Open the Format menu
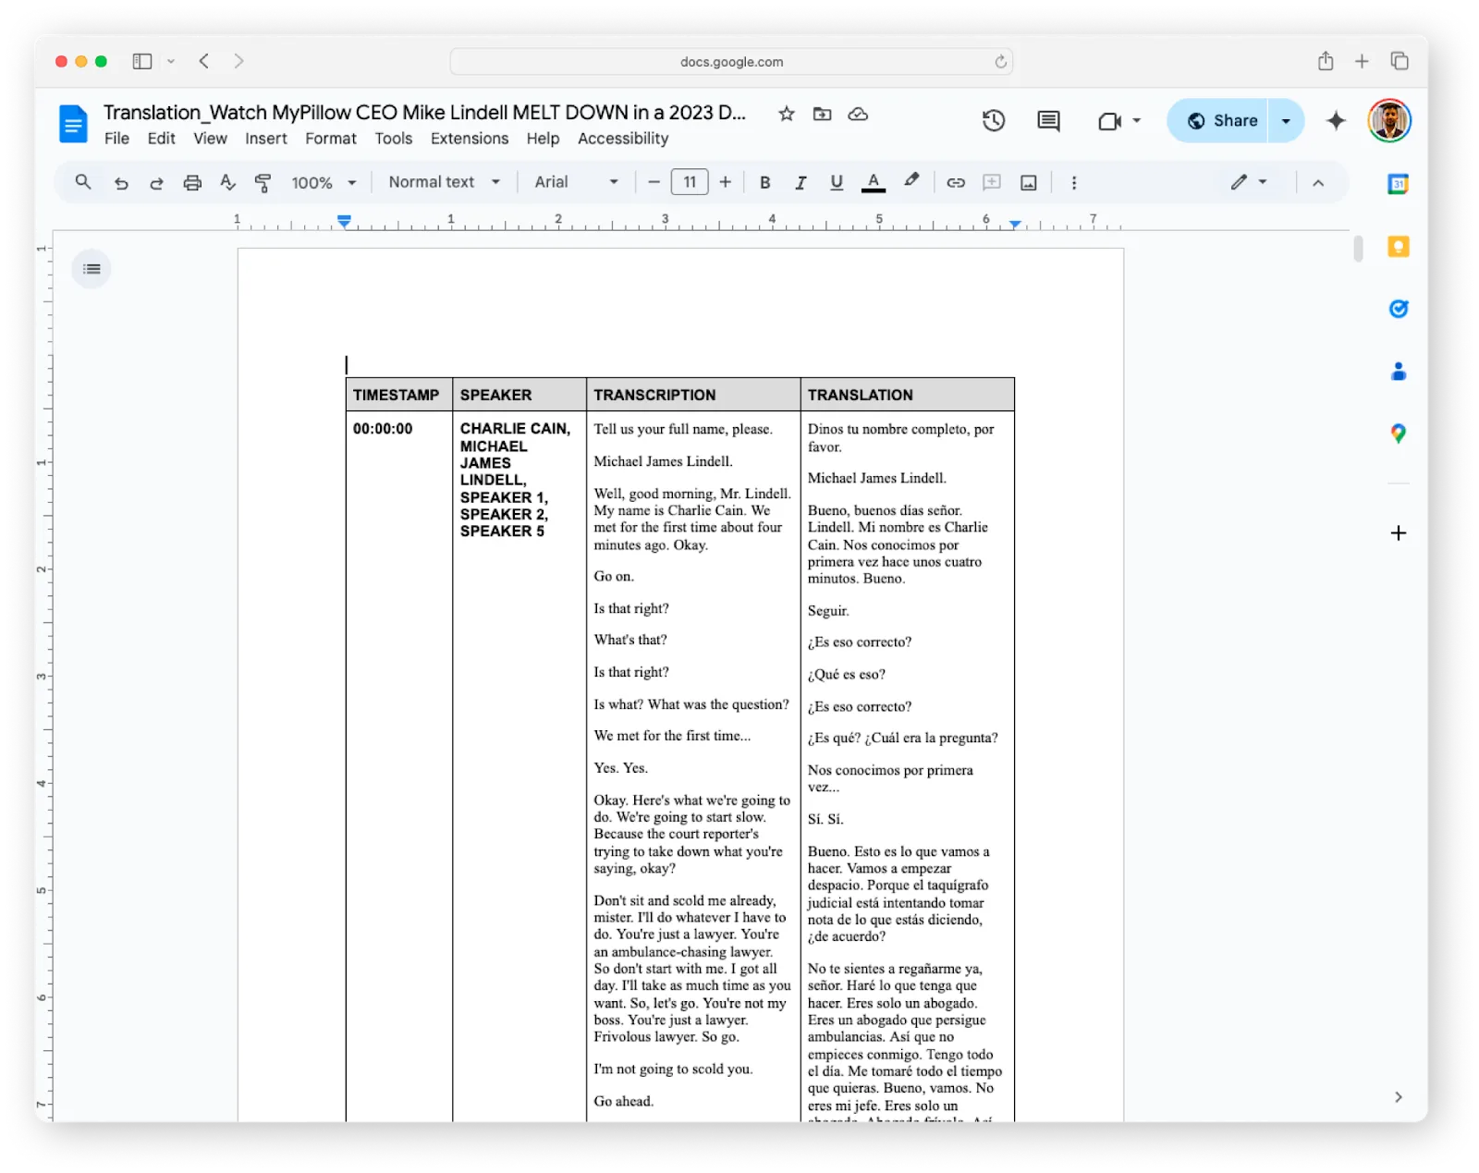This screenshot has height=1173, width=1479. 331,139
